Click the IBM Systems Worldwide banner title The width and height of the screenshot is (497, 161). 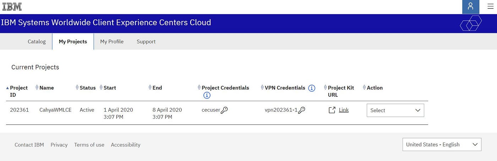tap(106, 23)
